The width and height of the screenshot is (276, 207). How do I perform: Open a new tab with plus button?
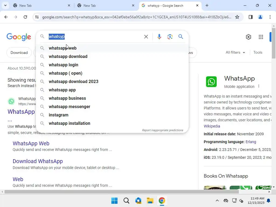click(x=207, y=5)
